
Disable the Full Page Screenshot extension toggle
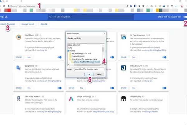(x=164, y=57)
